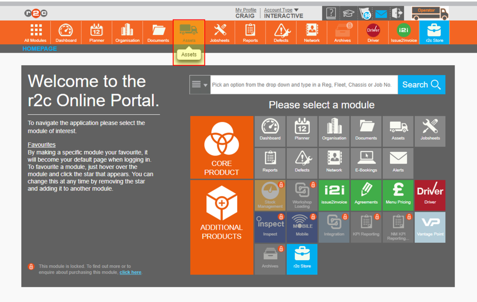
Task: Click the locked NM KPI Reporting tile
Action: click(398, 227)
